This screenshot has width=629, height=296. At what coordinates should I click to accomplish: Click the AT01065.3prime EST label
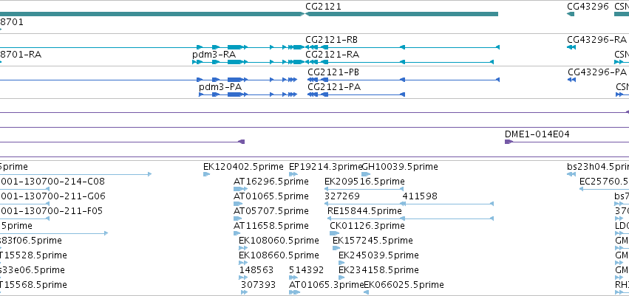[x=326, y=285]
